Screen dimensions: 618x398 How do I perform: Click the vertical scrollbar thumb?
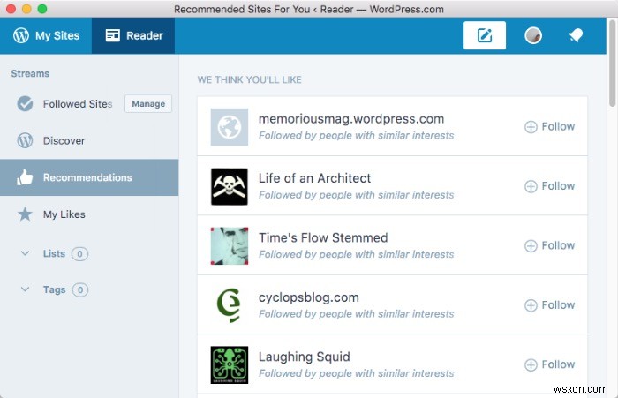pos(612,63)
